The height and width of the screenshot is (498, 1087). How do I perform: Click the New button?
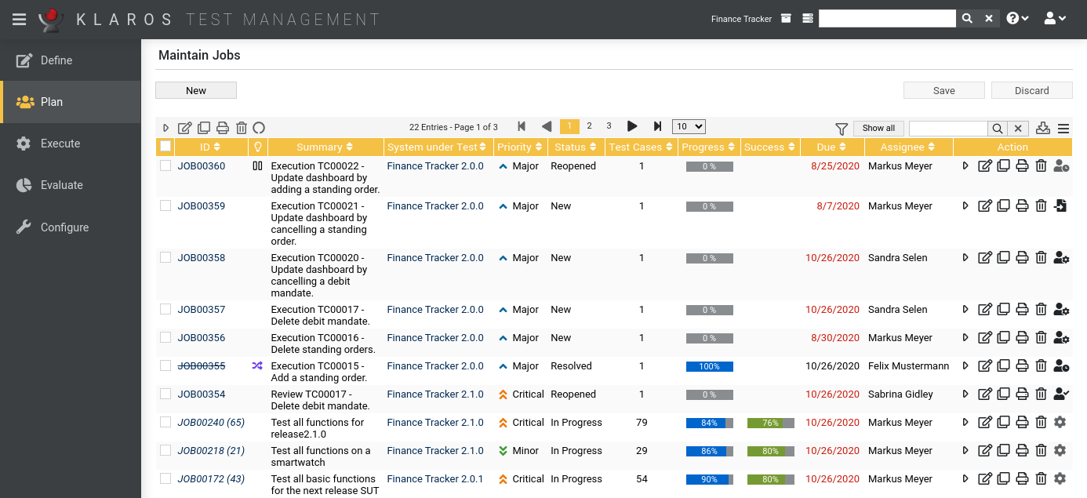pos(196,90)
